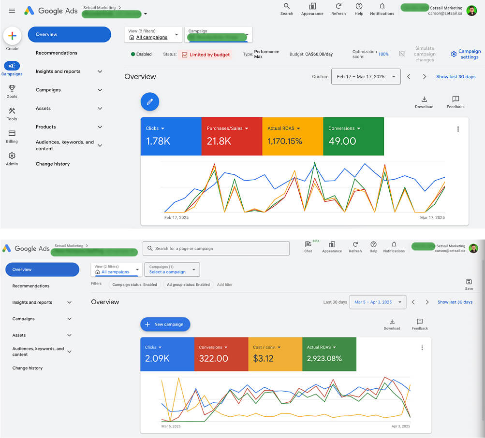Expand the Products section in the sidebar
Screen dimensions: 485x438
100,127
